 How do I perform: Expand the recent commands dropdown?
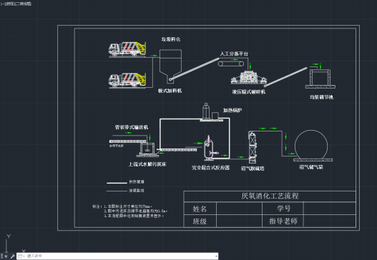coord(21,256)
